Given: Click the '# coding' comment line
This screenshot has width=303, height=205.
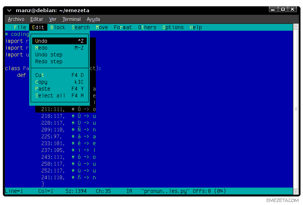Looking at the screenshot, I should [x=17, y=34].
